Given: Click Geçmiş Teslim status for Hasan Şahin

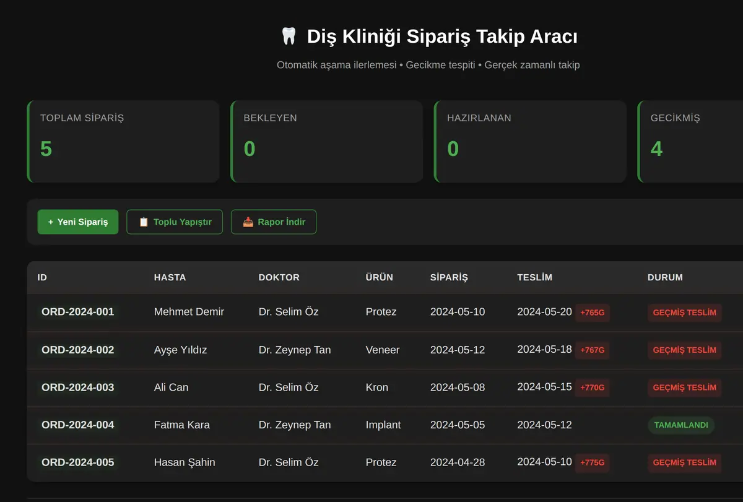Looking at the screenshot, I should pos(684,462).
